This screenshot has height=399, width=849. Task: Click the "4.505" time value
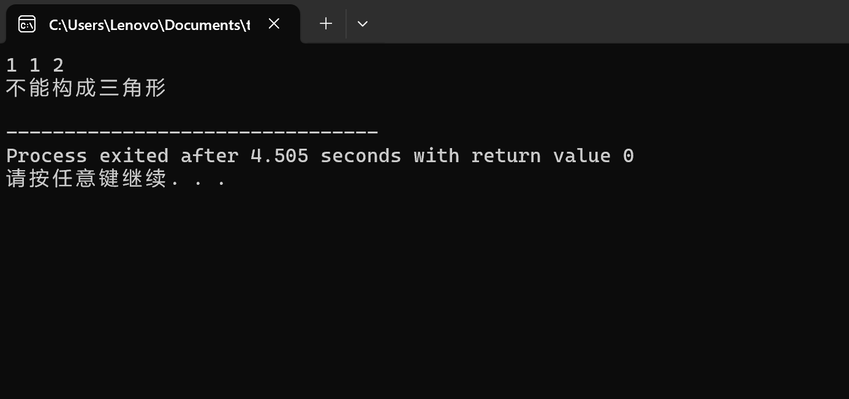point(279,155)
